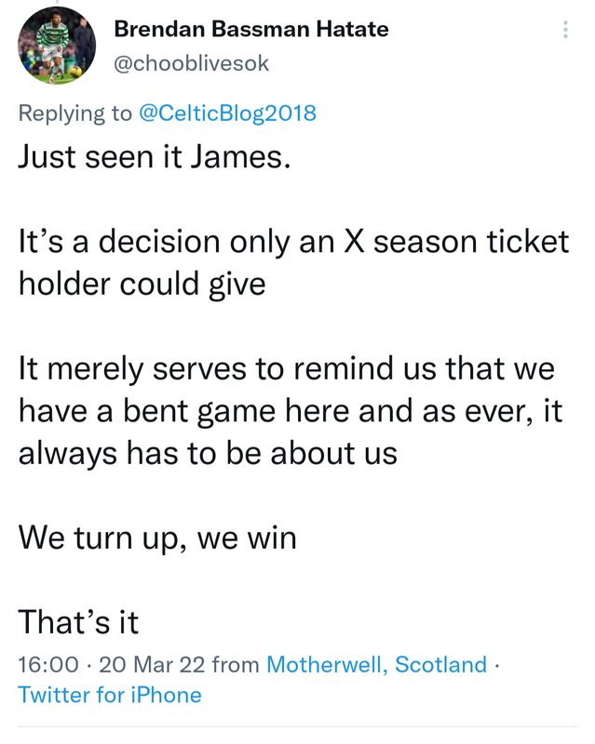Click the "Replying to" label
Image resolution: width=595 pixels, height=744 pixels.
(x=74, y=113)
